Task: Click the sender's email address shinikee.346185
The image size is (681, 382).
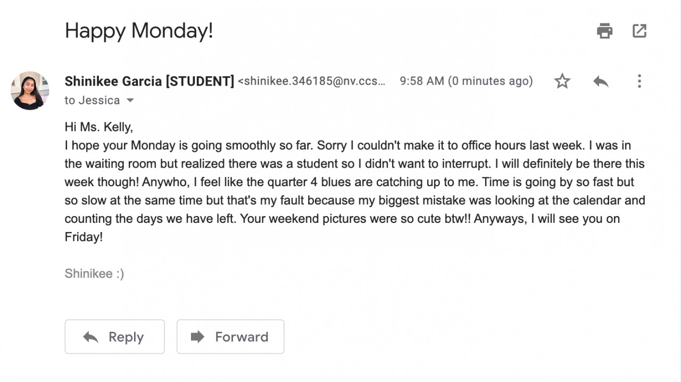Action: [311, 81]
